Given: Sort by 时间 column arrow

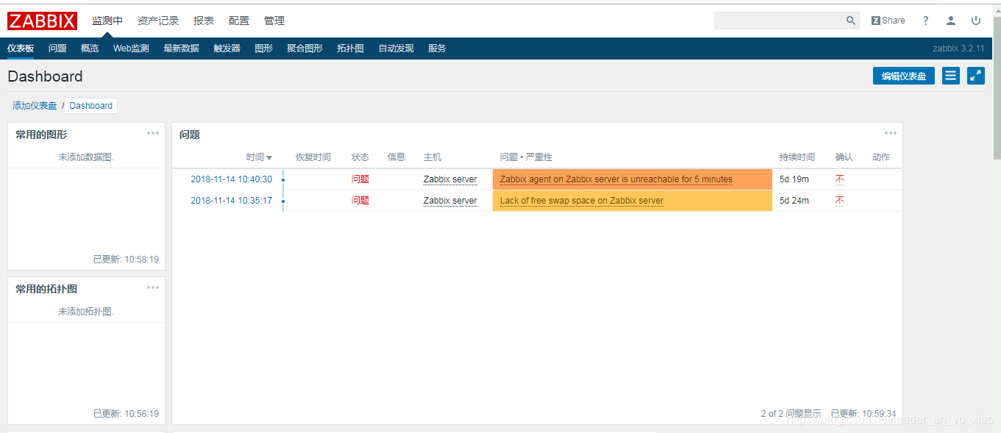Looking at the screenshot, I should [269, 157].
